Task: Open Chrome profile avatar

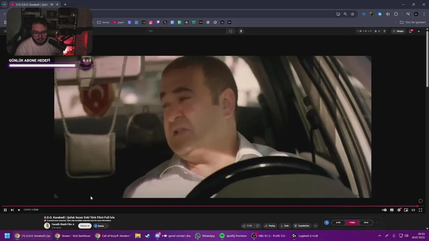Action: pos(416,14)
